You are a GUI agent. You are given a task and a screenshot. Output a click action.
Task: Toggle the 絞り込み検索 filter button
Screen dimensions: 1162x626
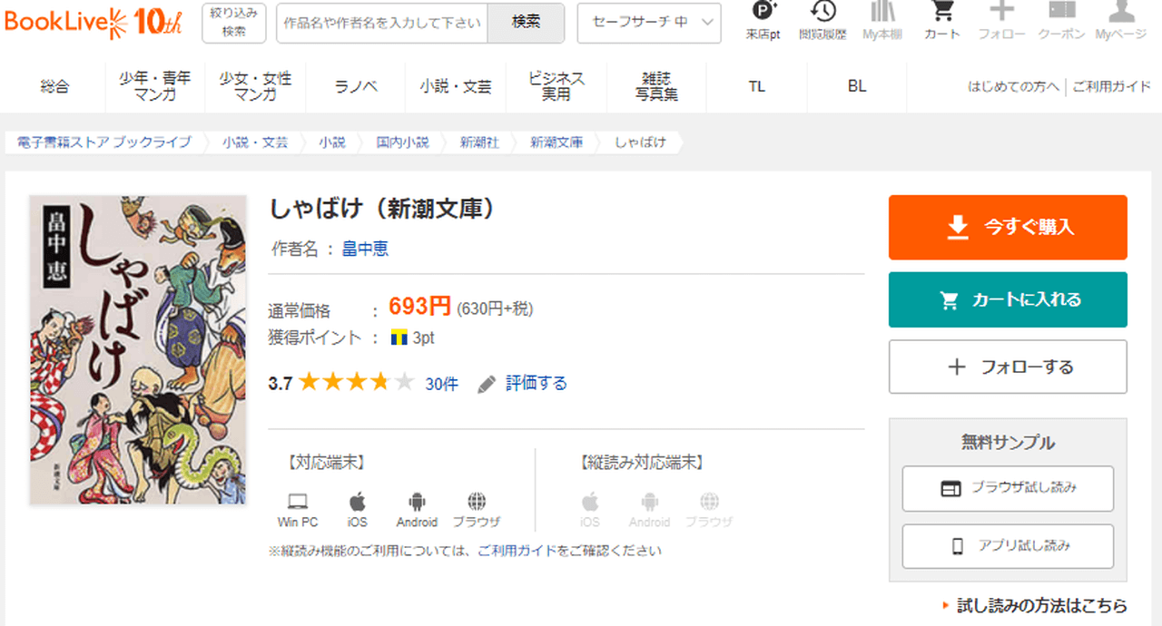point(234,23)
